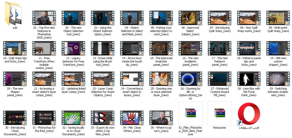Select video 20 The new Shapes panel

pyautogui.click(x=15, y=79)
